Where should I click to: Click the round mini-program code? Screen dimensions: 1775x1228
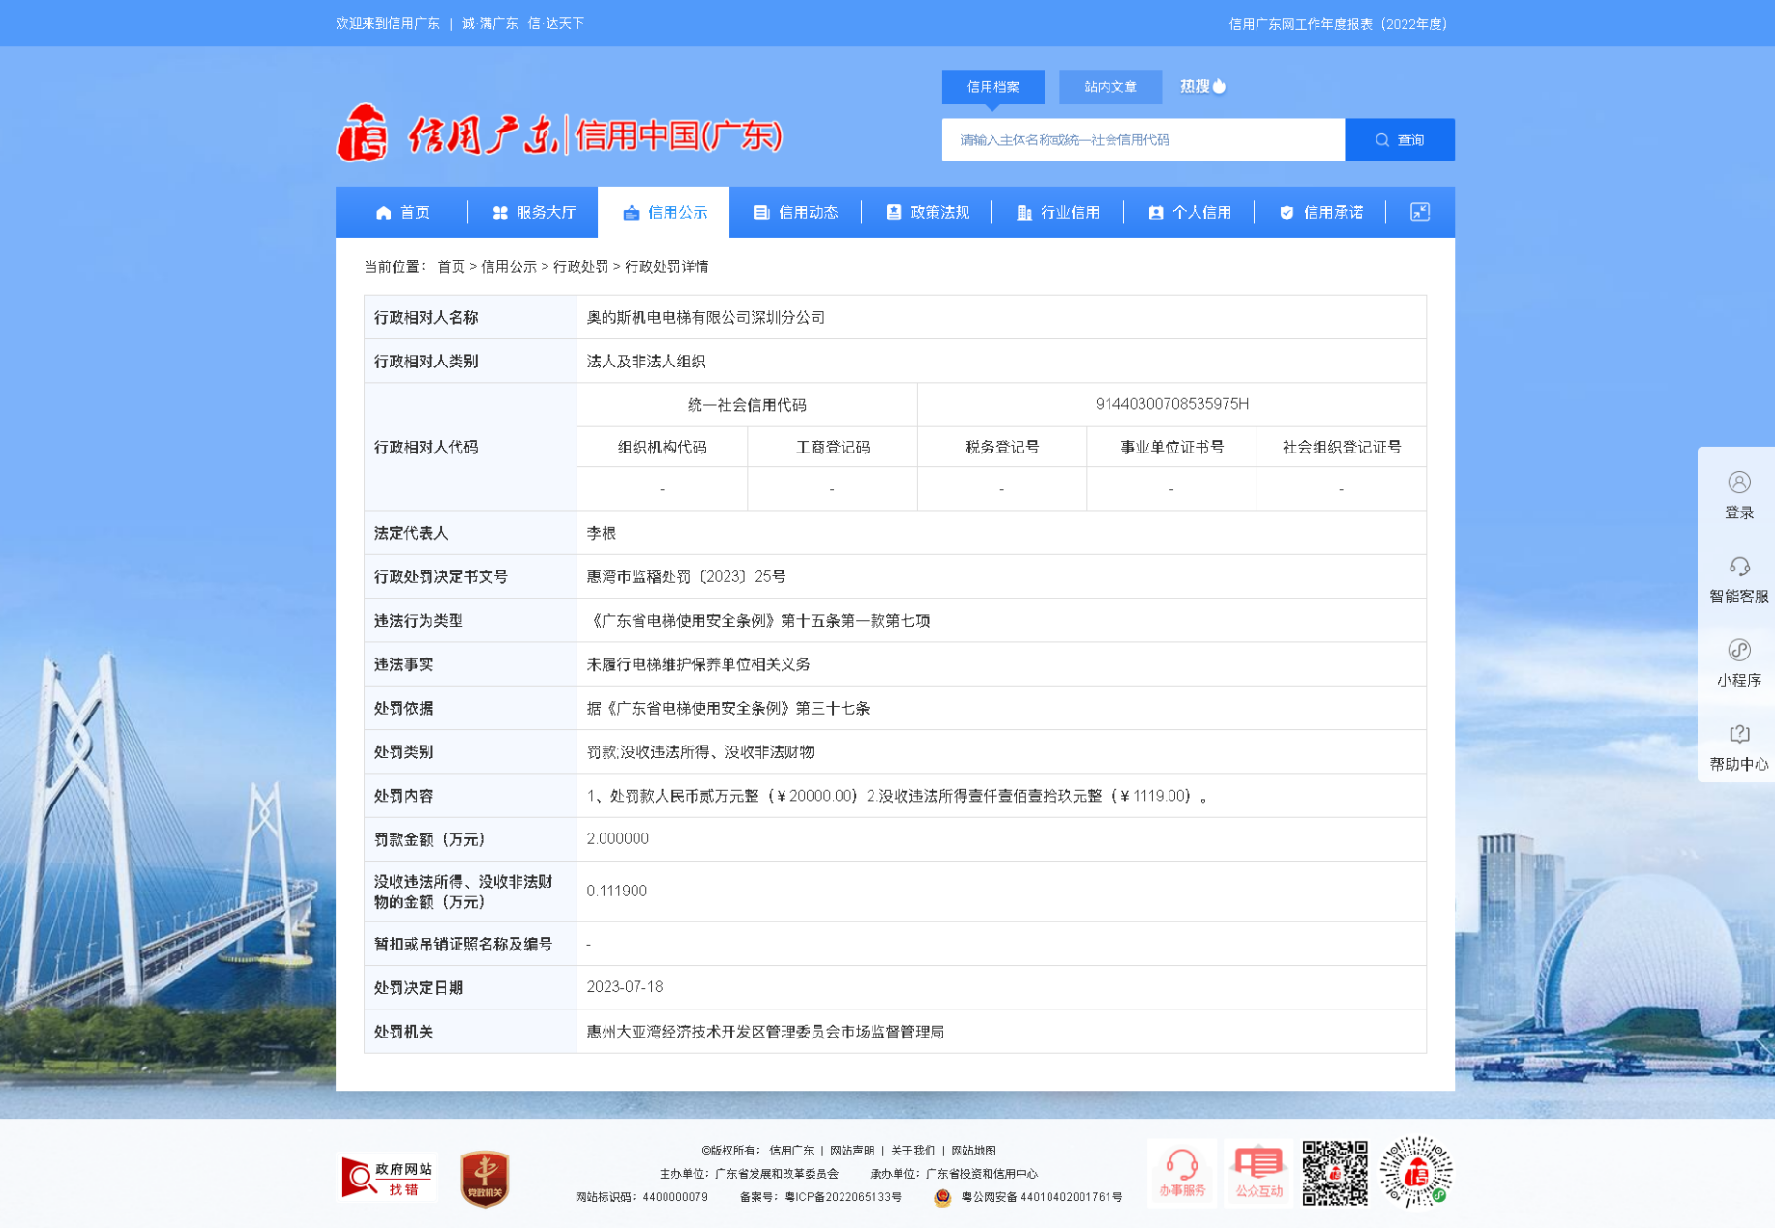(1416, 1172)
